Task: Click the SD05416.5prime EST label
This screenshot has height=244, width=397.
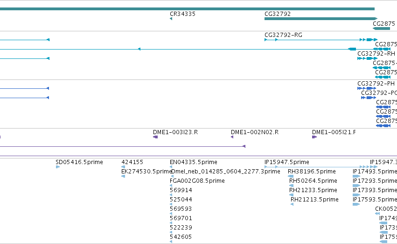Action: tap(79, 162)
